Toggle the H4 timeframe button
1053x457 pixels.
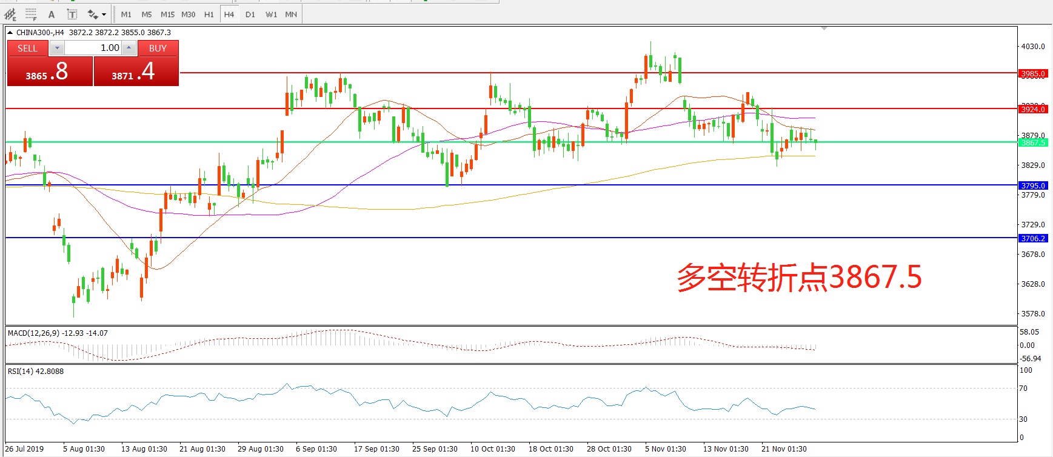click(x=229, y=14)
